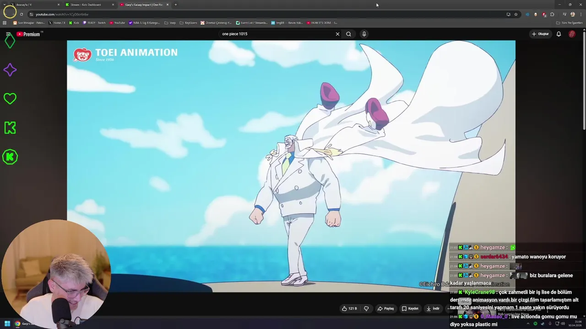
Task: View site information icon in address bar
Action: [x=31, y=14]
